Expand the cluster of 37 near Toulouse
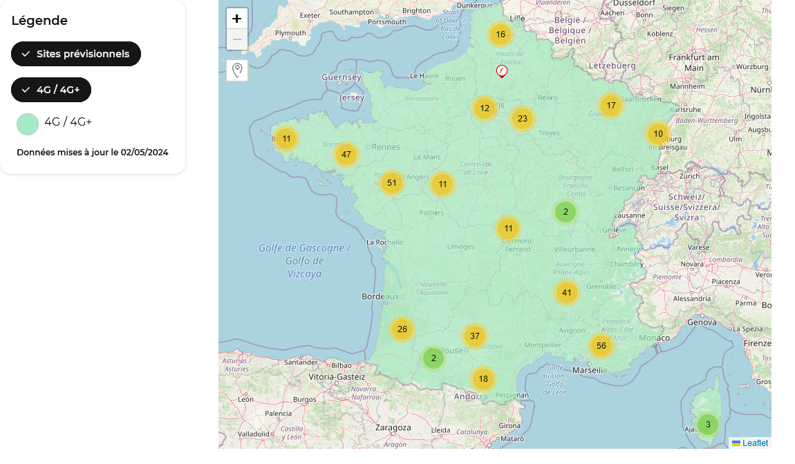The image size is (795, 464). (475, 336)
